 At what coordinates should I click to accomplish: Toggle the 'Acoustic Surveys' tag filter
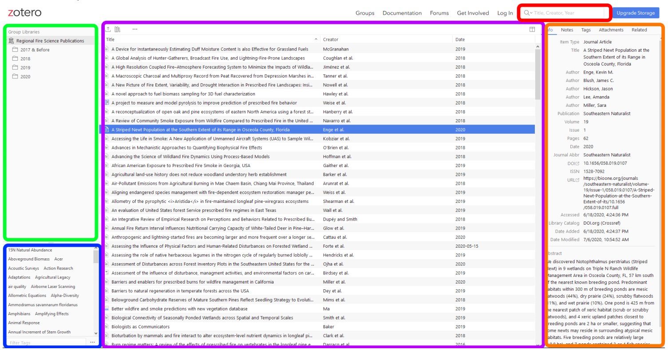click(24, 268)
